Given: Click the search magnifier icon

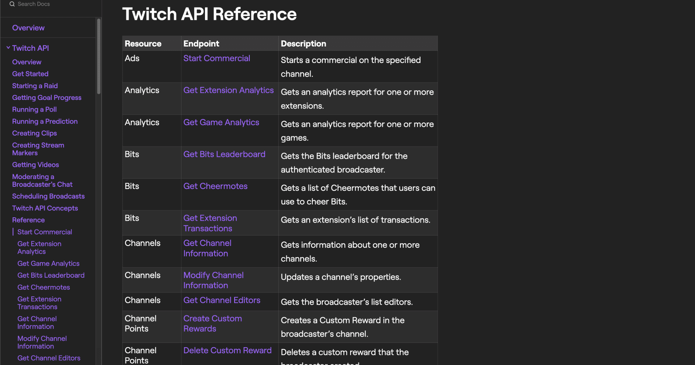Looking at the screenshot, I should (x=12, y=4).
